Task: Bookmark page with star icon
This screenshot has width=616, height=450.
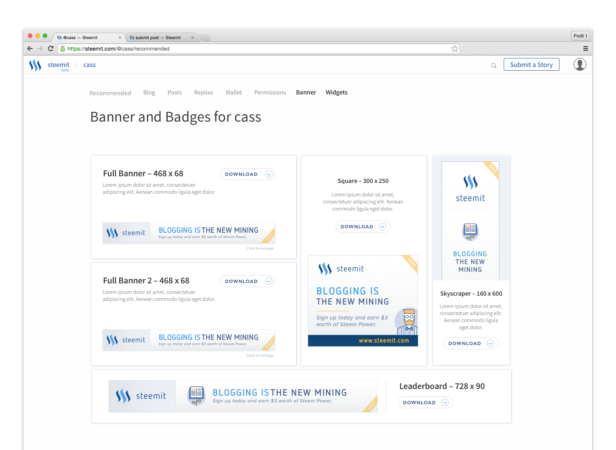Action: [455, 49]
